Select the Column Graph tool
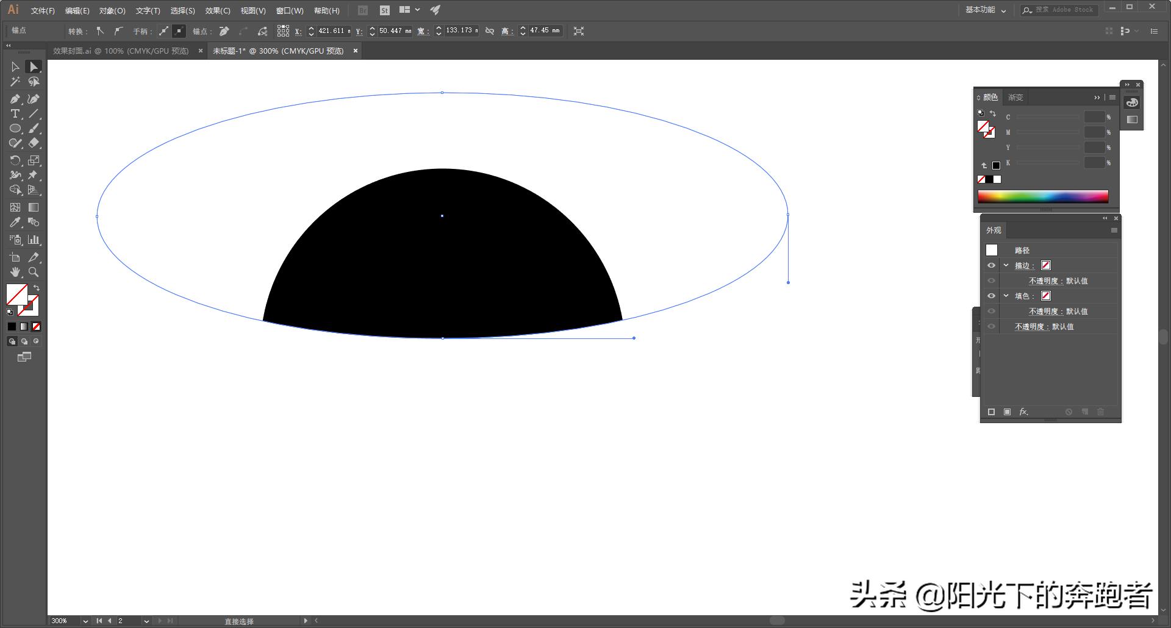Screen dimensions: 1171x628 tap(34, 240)
